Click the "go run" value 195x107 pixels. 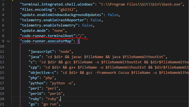point(50,104)
